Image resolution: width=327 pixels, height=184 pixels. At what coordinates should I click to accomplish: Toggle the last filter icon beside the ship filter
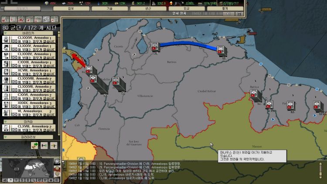54,20
